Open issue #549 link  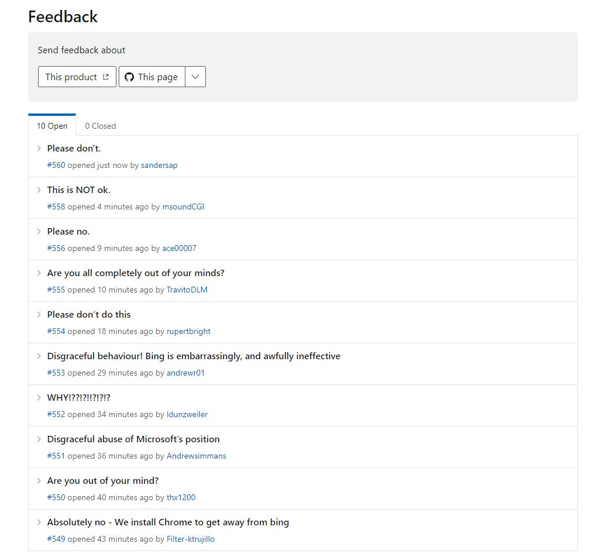[x=56, y=539]
